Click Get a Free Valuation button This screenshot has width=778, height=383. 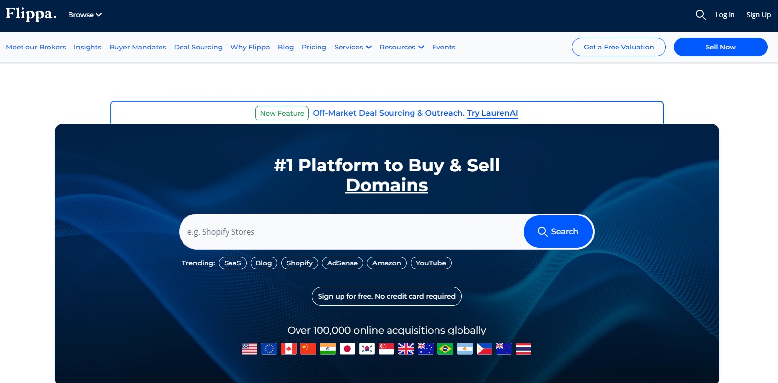click(x=618, y=47)
